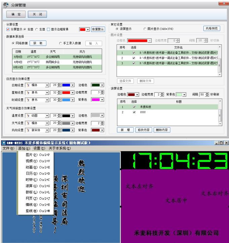The width and height of the screenshot is (229, 243).
Task: Expand the 温度设置 font dropdown
Action: coord(47,116)
